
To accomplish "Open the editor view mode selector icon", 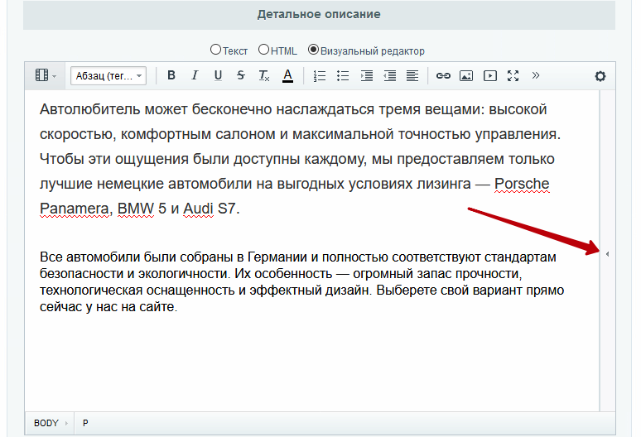I will [45, 75].
